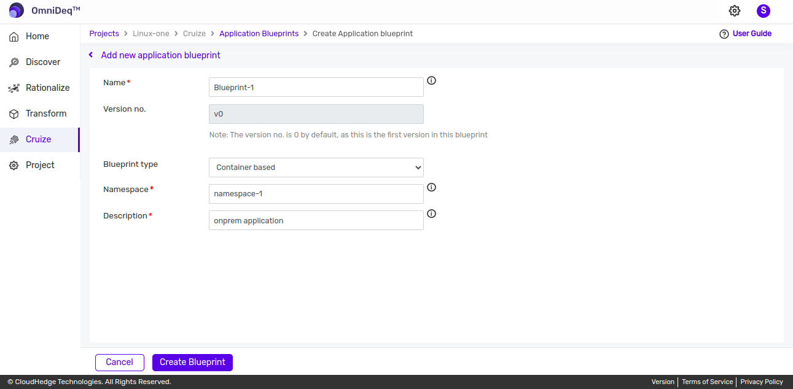Open the user avatar S menu

click(764, 10)
